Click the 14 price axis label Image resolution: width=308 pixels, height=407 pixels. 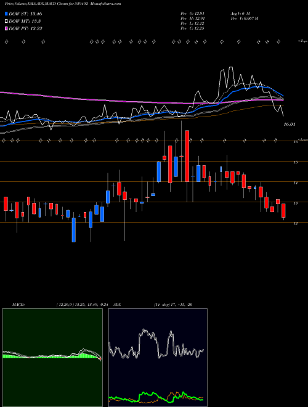295,183
